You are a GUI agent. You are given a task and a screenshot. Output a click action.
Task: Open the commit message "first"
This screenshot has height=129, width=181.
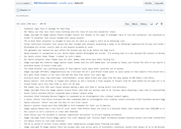(29, 10)
